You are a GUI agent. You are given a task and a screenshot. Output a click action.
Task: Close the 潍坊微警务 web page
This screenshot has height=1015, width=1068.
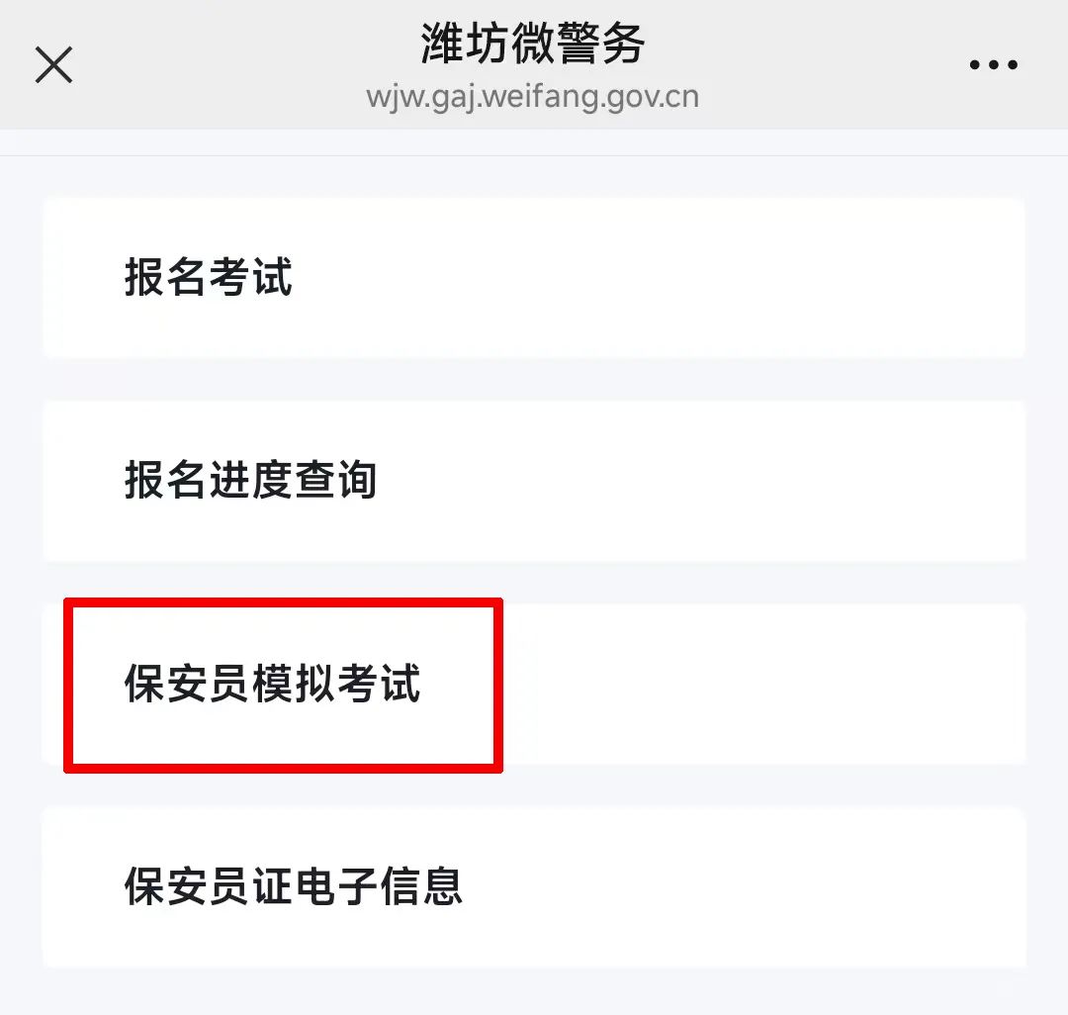coord(53,64)
